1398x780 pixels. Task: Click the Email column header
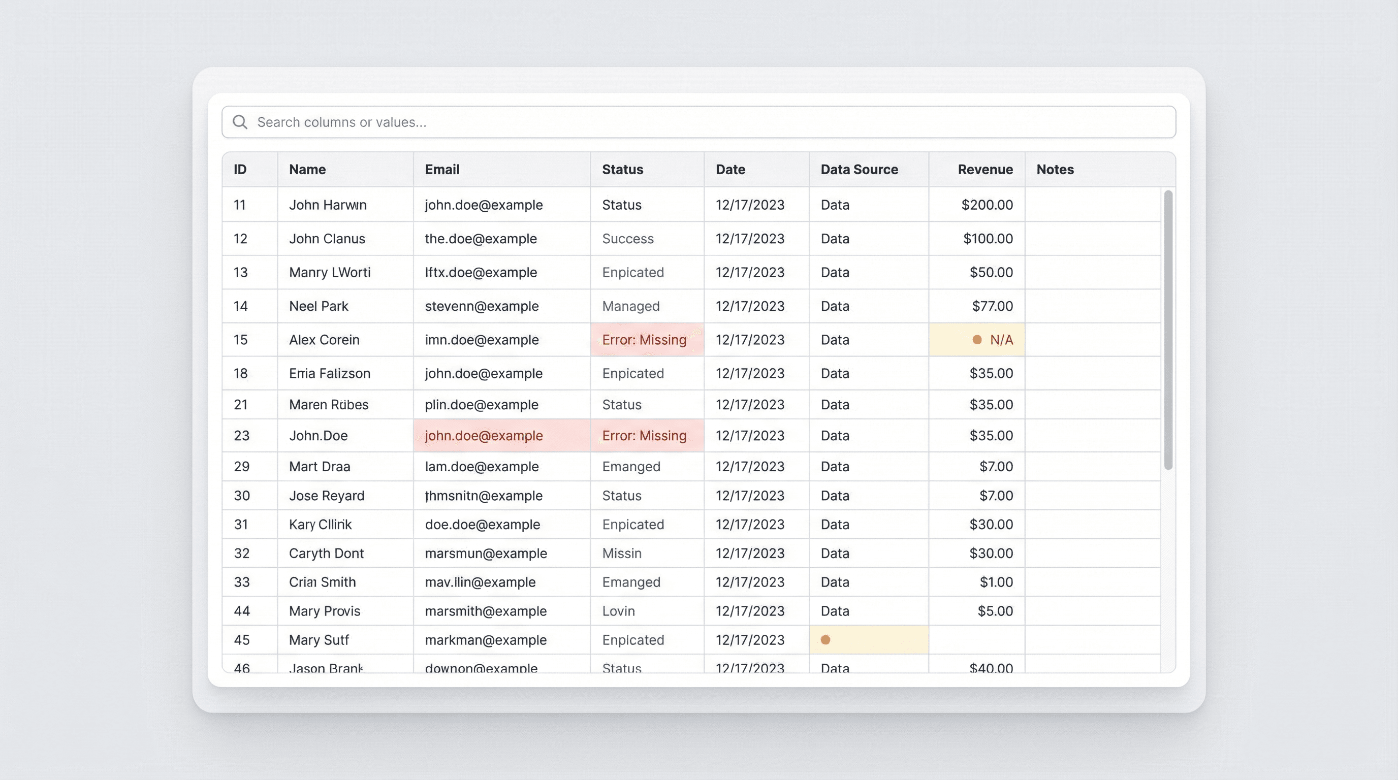442,169
